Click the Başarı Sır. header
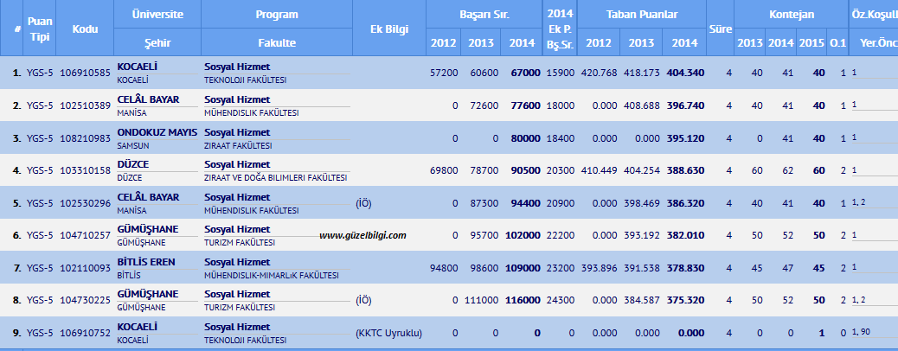Viewport: 898px width, 351px height. [484, 15]
